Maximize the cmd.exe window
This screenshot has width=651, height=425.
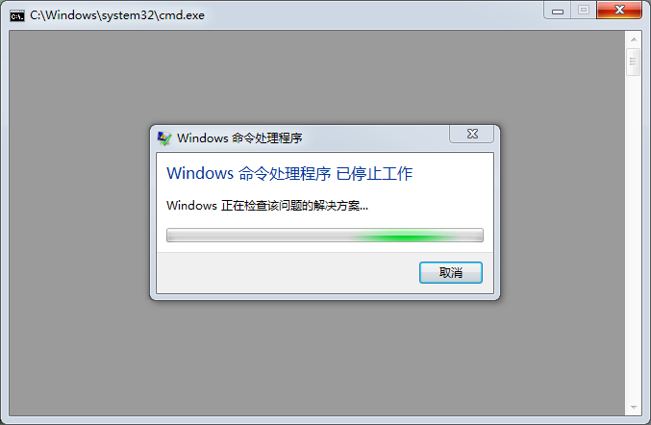[584, 10]
